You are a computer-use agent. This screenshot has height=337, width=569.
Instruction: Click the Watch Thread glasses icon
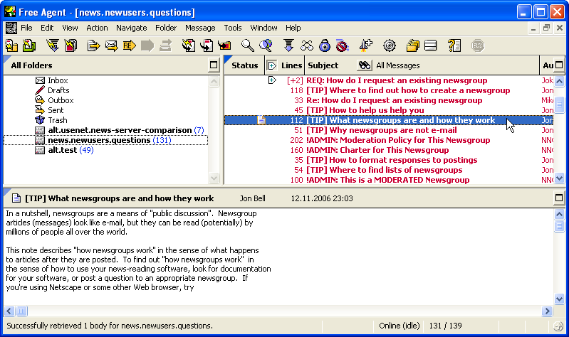click(x=307, y=46)
